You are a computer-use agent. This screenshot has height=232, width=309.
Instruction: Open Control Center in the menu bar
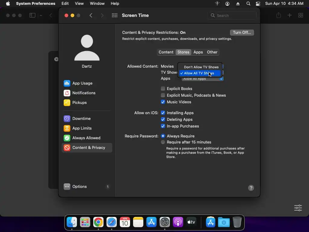coord(258,4)
